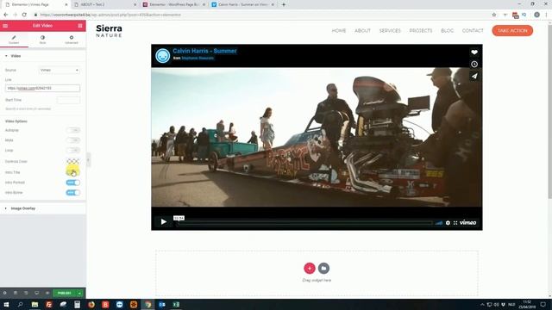Toggle the Intro Byline switch

(x=72, y=193)
